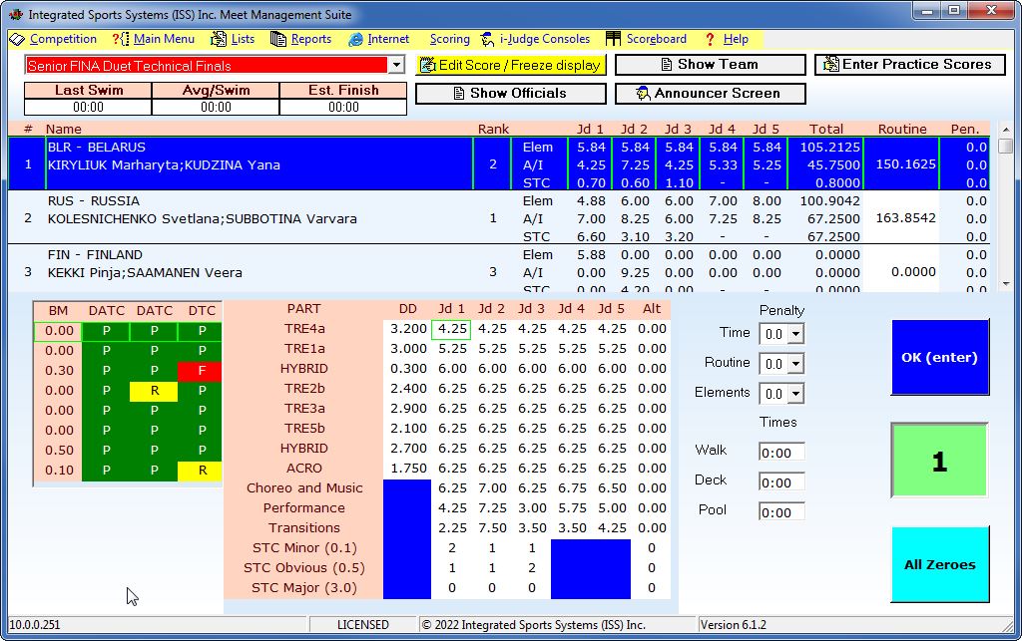
Task: Click the red F cell in DTC column
Action: (202, 370)
